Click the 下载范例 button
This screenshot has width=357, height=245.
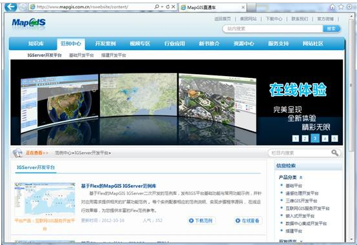pyautogui.click(x=201, y=220)
